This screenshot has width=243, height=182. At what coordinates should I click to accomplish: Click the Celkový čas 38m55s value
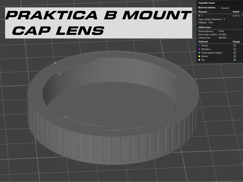pyautogui.click(x=222, y=38)
